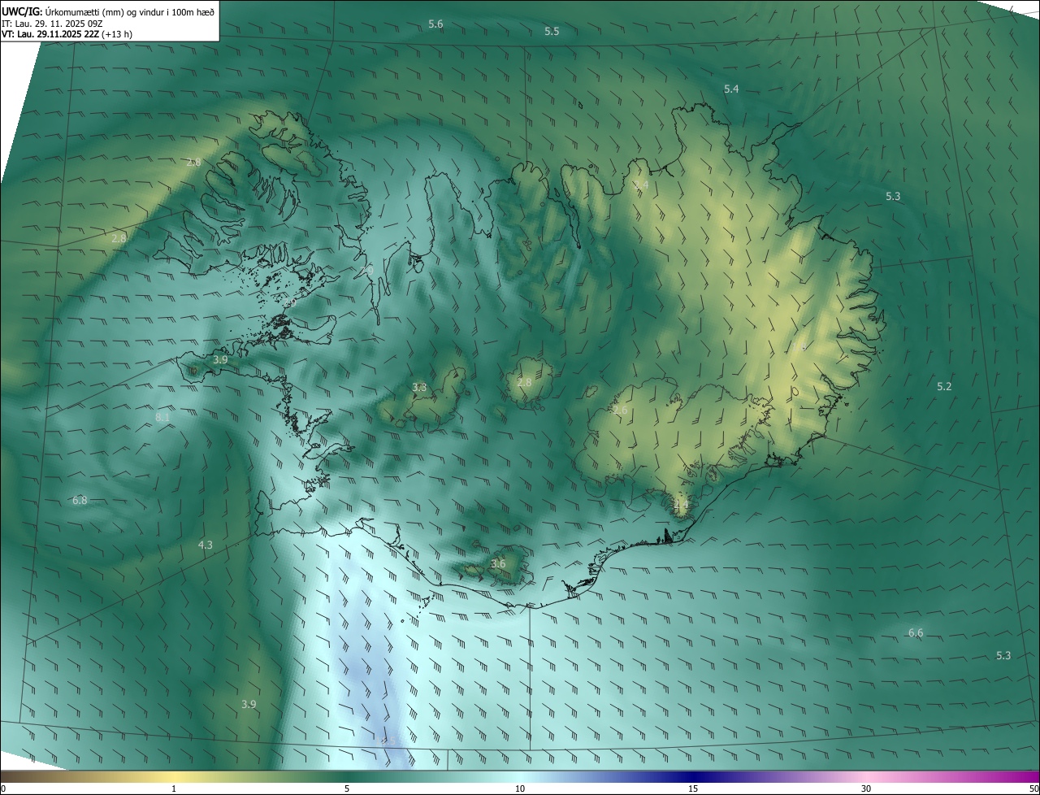This screenshot has width=1040, height=795.
Task: Click the 5.2 value label on the map
Action: tap(944, 386)
